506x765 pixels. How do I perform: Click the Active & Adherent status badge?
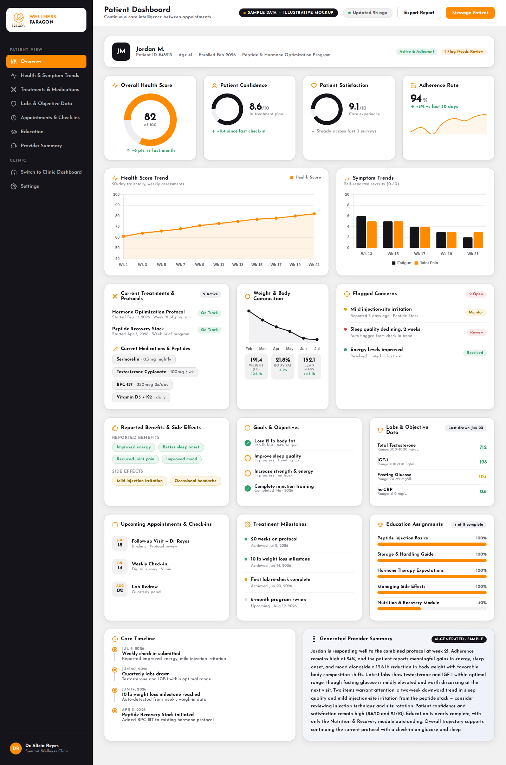click(x=417, y=52)
